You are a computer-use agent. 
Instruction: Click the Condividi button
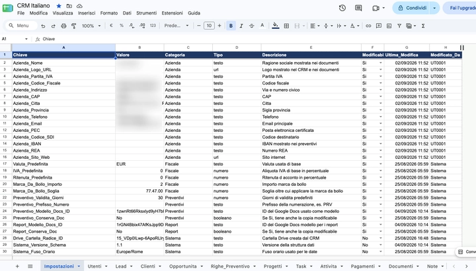pyautogui.click(x=411, y=8)
